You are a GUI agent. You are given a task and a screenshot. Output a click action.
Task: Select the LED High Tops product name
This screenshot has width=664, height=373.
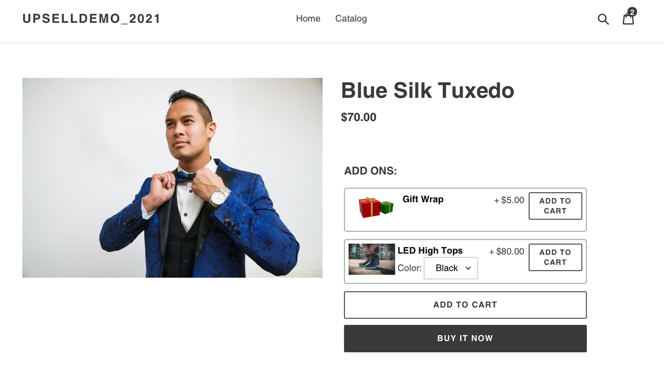pos(430,251)
